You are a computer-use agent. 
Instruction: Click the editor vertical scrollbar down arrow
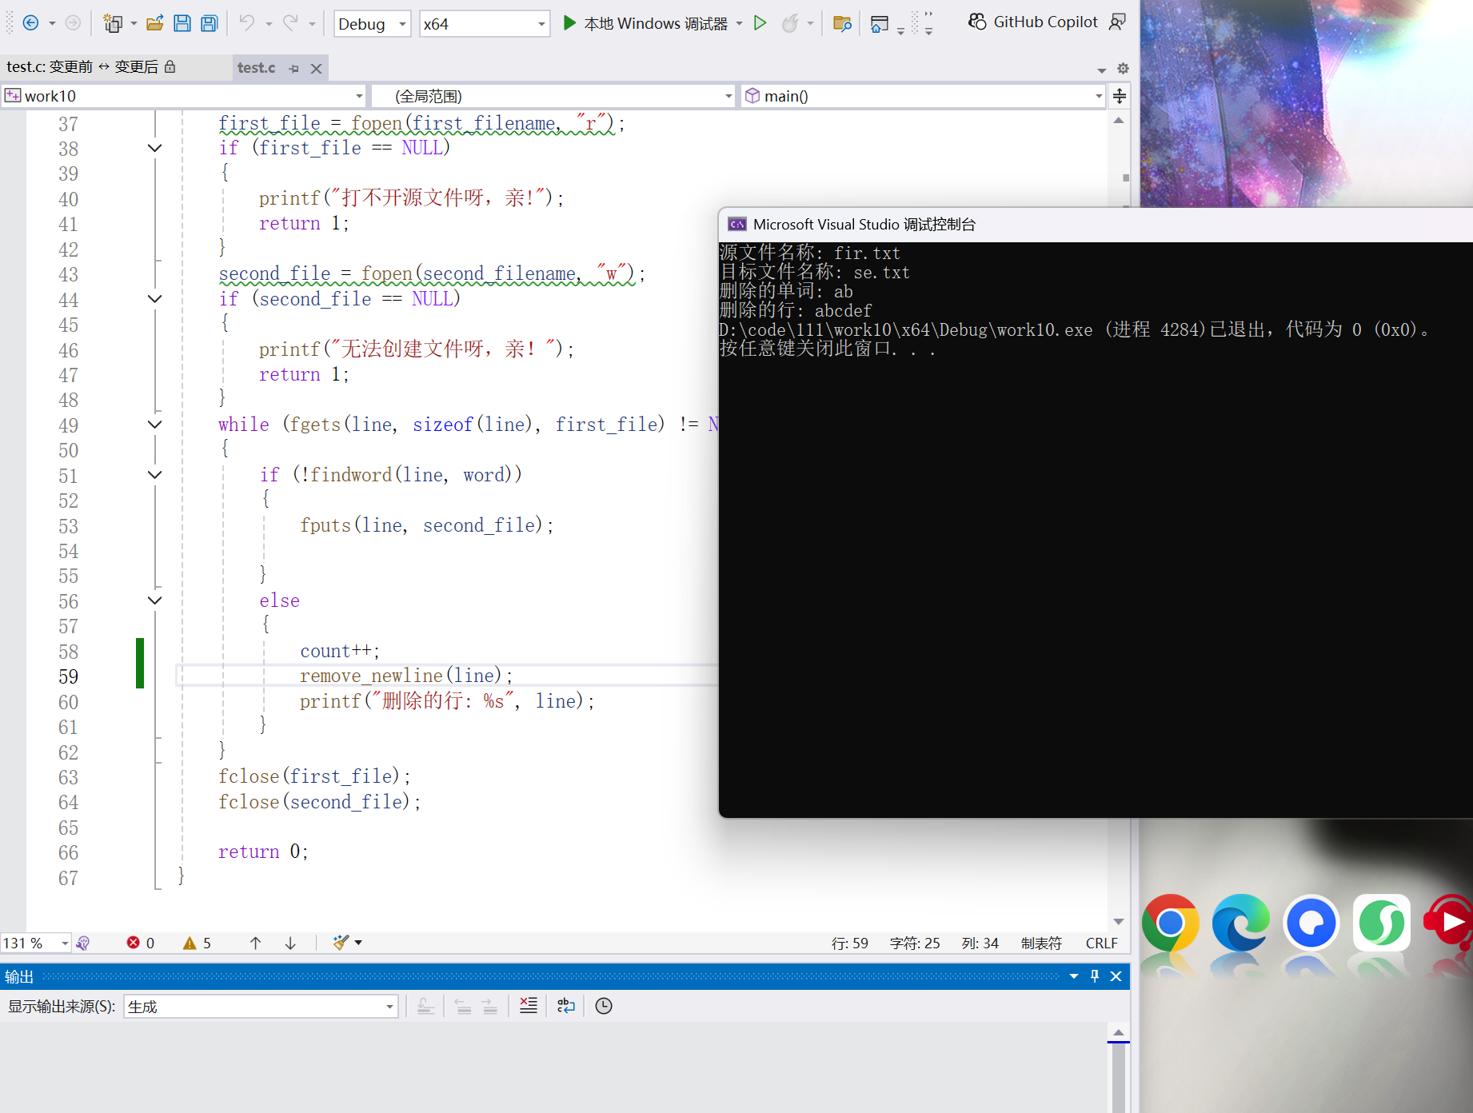point(1119,922)
